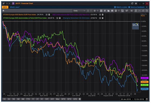Click the crosshair tracking tool icon

[x=101, y=11]
